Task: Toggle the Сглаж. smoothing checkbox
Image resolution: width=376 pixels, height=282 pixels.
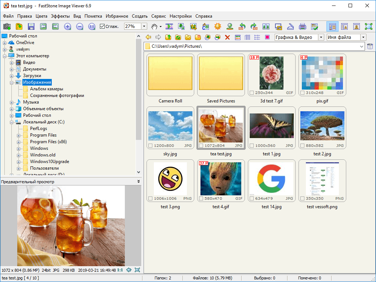Action: pos(102,26)
